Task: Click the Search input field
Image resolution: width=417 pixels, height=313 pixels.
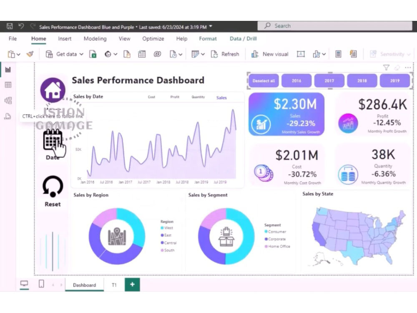Action: [335, 26]
